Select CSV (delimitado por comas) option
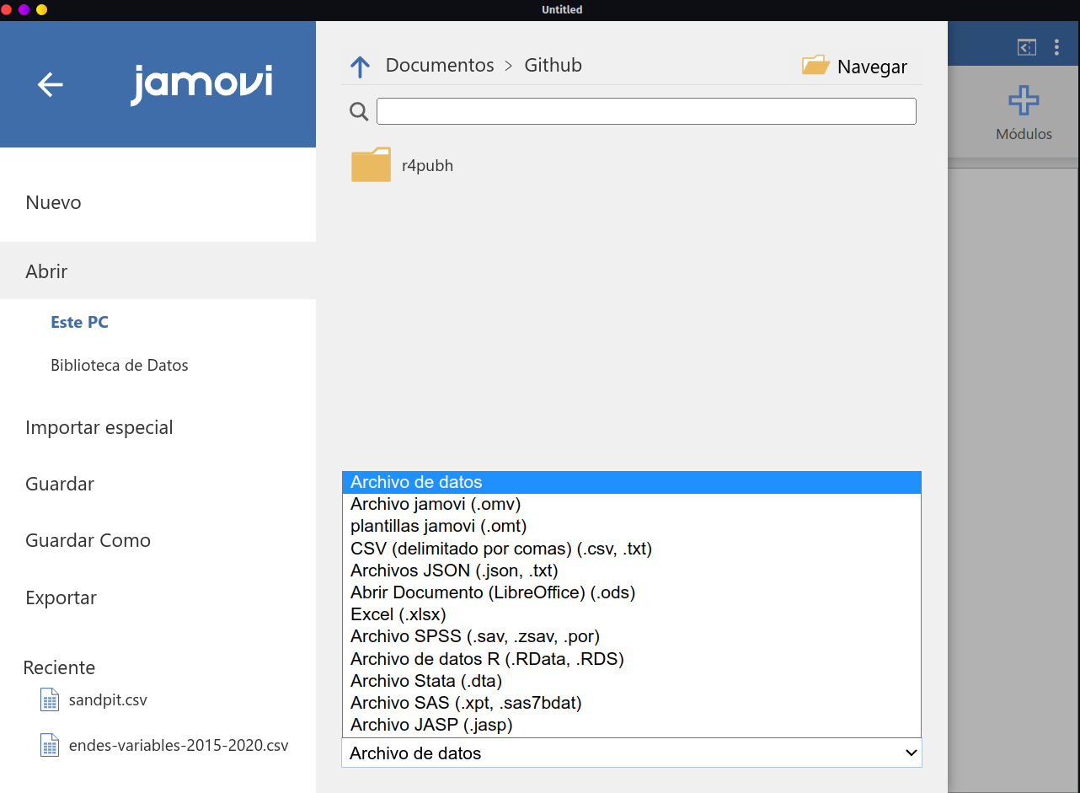The image size is (1080, 793). (632, 549)
